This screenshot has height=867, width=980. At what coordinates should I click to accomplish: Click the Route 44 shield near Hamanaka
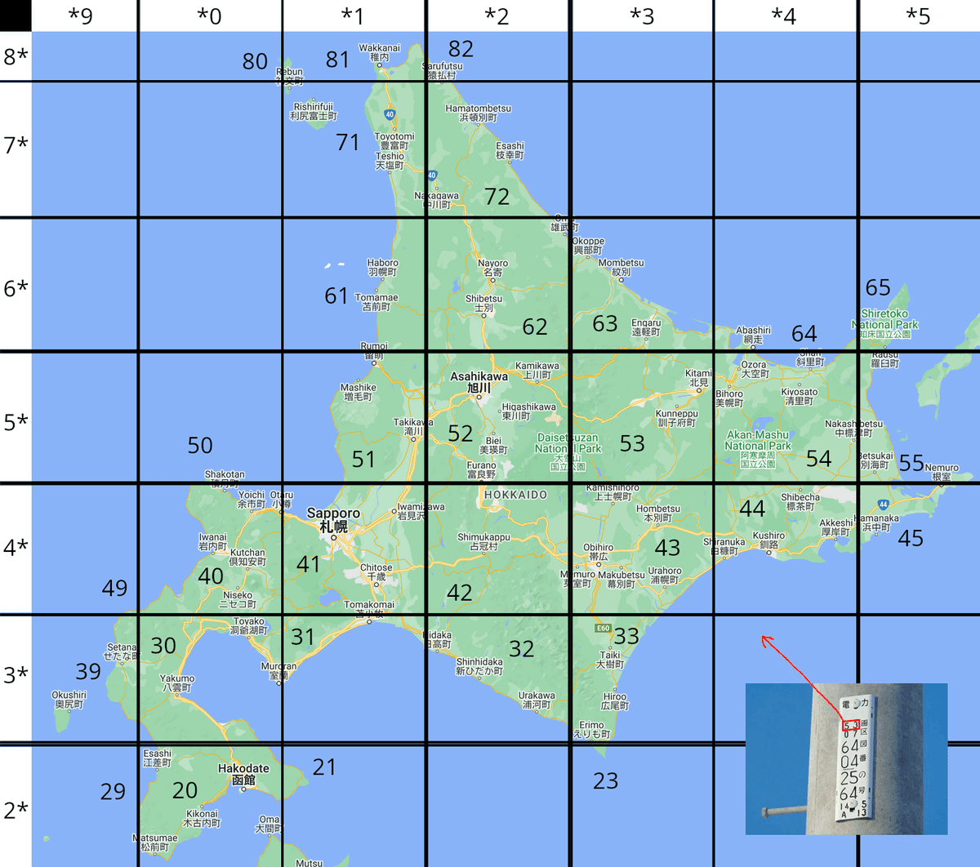(x=883, y=505)
